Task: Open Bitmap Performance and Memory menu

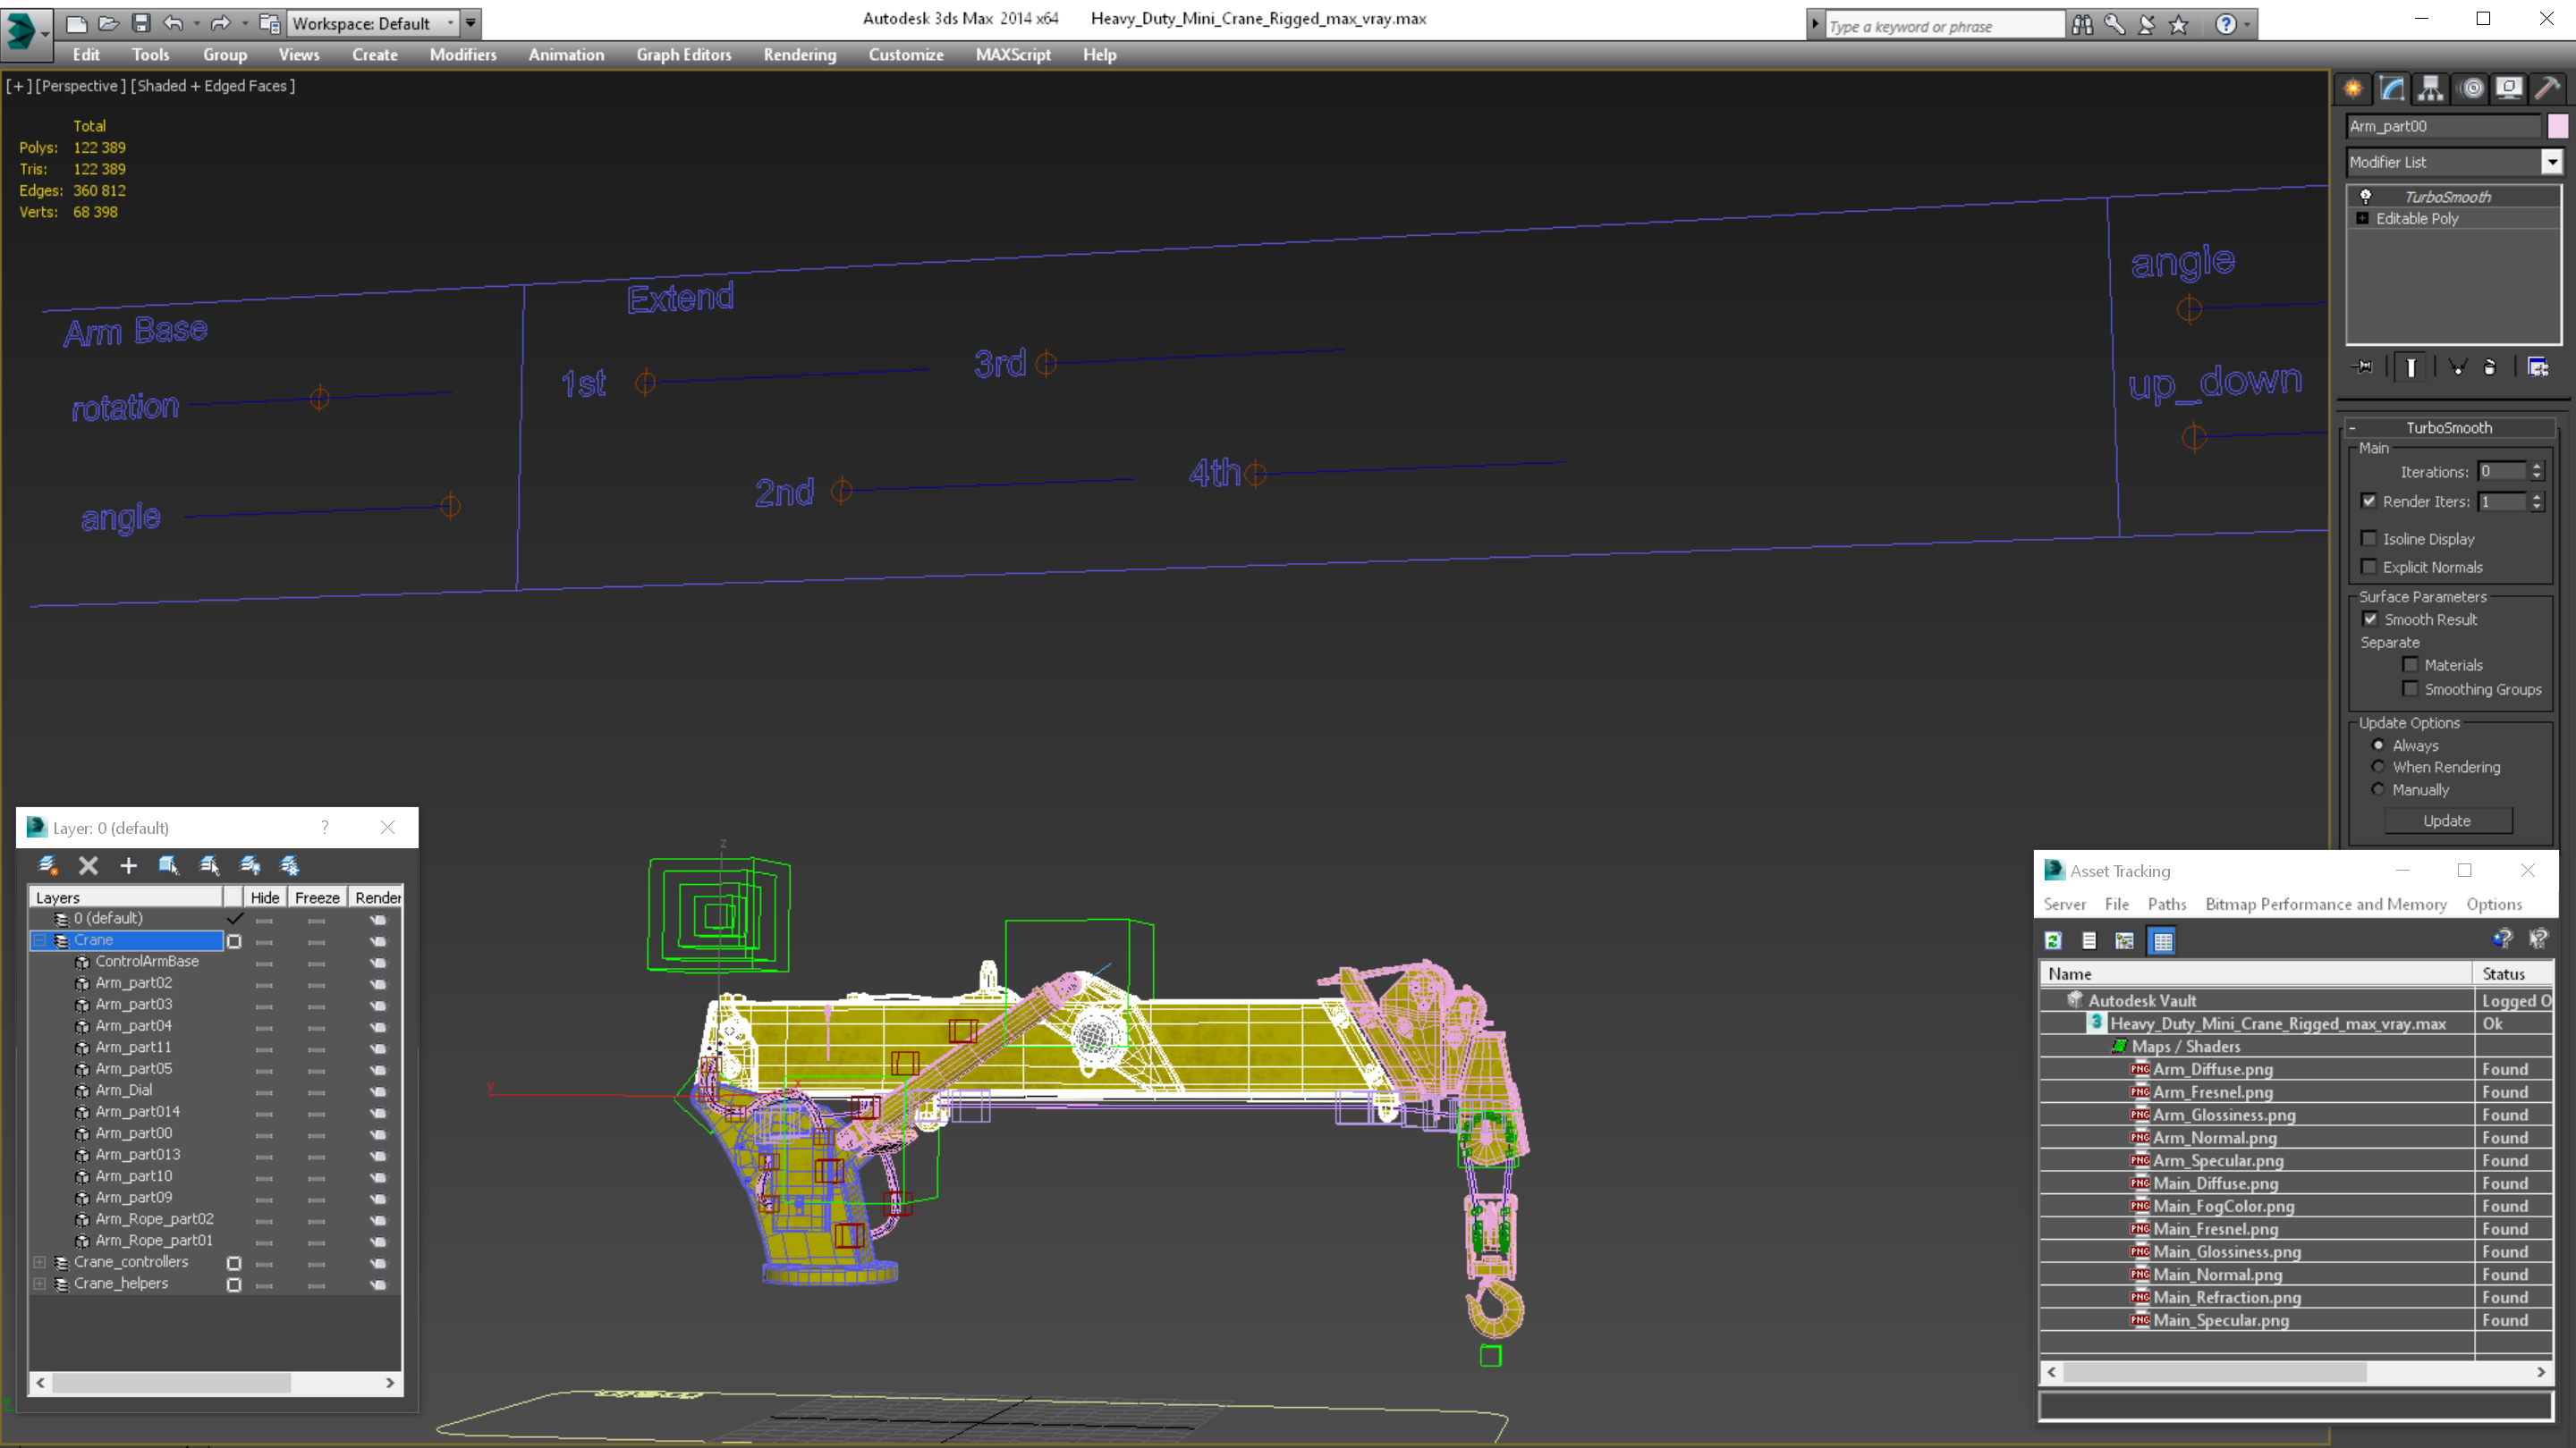Action: (2326, 904)
